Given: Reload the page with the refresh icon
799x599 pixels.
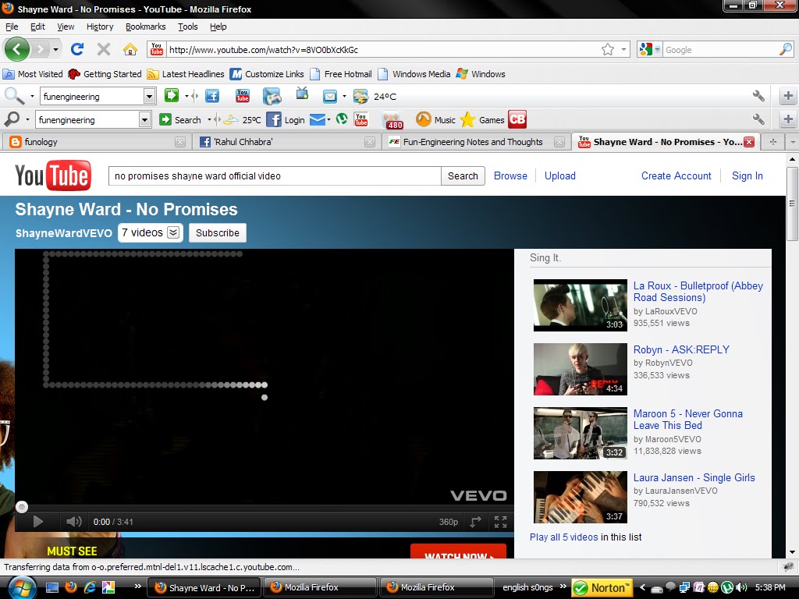Looking at the screenshot, I should [77, 49].
